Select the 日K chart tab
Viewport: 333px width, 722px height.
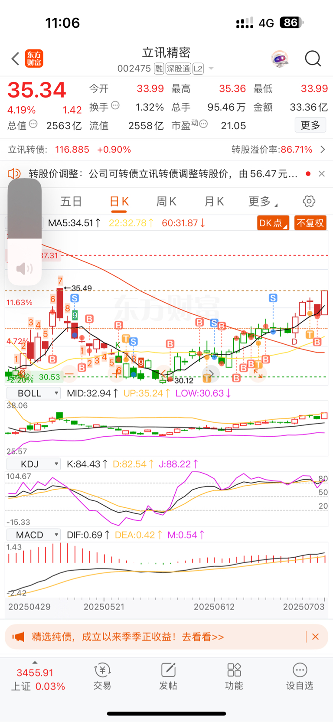tap(119, 202)
